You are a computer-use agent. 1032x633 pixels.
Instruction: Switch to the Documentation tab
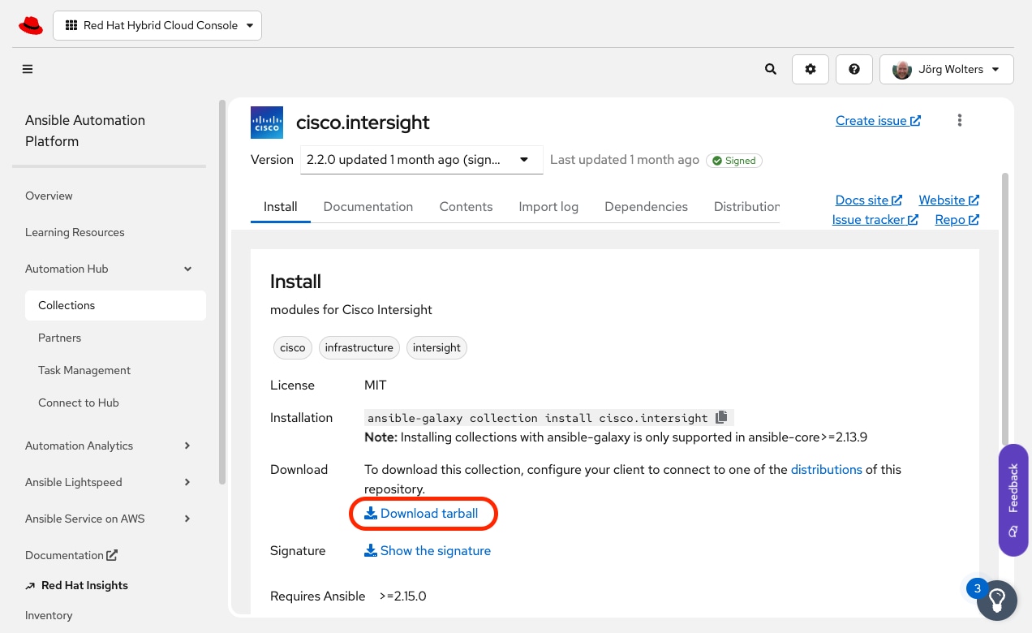point(368,207)
